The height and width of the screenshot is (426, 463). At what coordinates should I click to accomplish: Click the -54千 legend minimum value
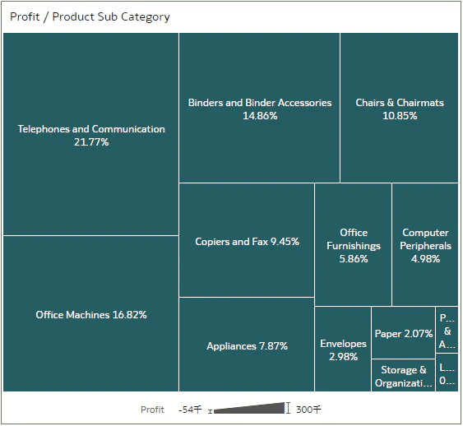point(190,410)
